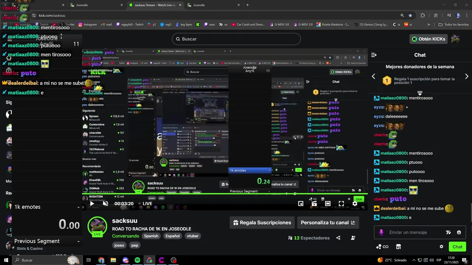The height and width of the screenshot is (265, 472).
Task: Click the Kick search field Buscar
Action: click(x=236, y=39)
